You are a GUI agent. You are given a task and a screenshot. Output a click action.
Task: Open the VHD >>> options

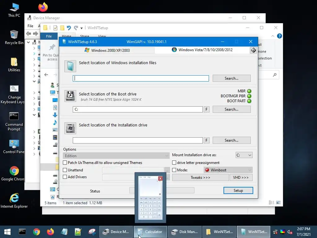[x=241, y=178]
